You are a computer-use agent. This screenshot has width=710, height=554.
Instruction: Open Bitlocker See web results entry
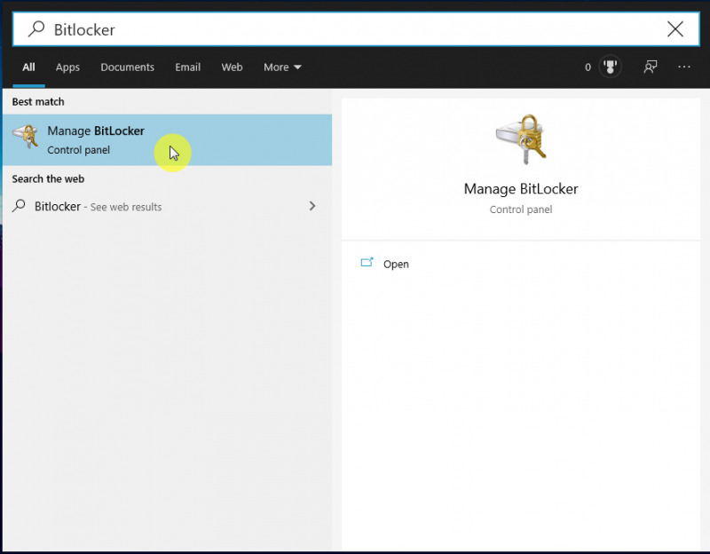(x=98, y=207)
